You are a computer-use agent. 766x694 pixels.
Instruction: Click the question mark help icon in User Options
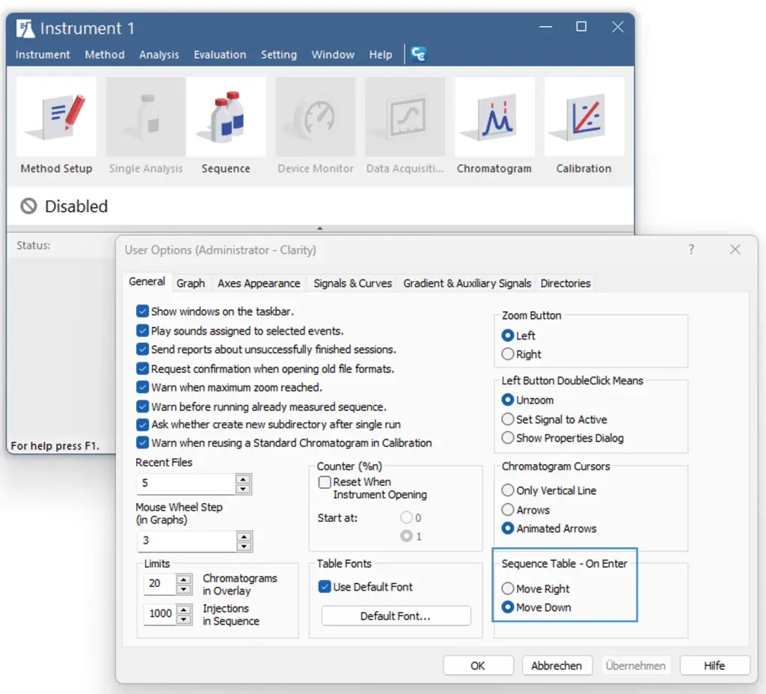pos(690,249)
